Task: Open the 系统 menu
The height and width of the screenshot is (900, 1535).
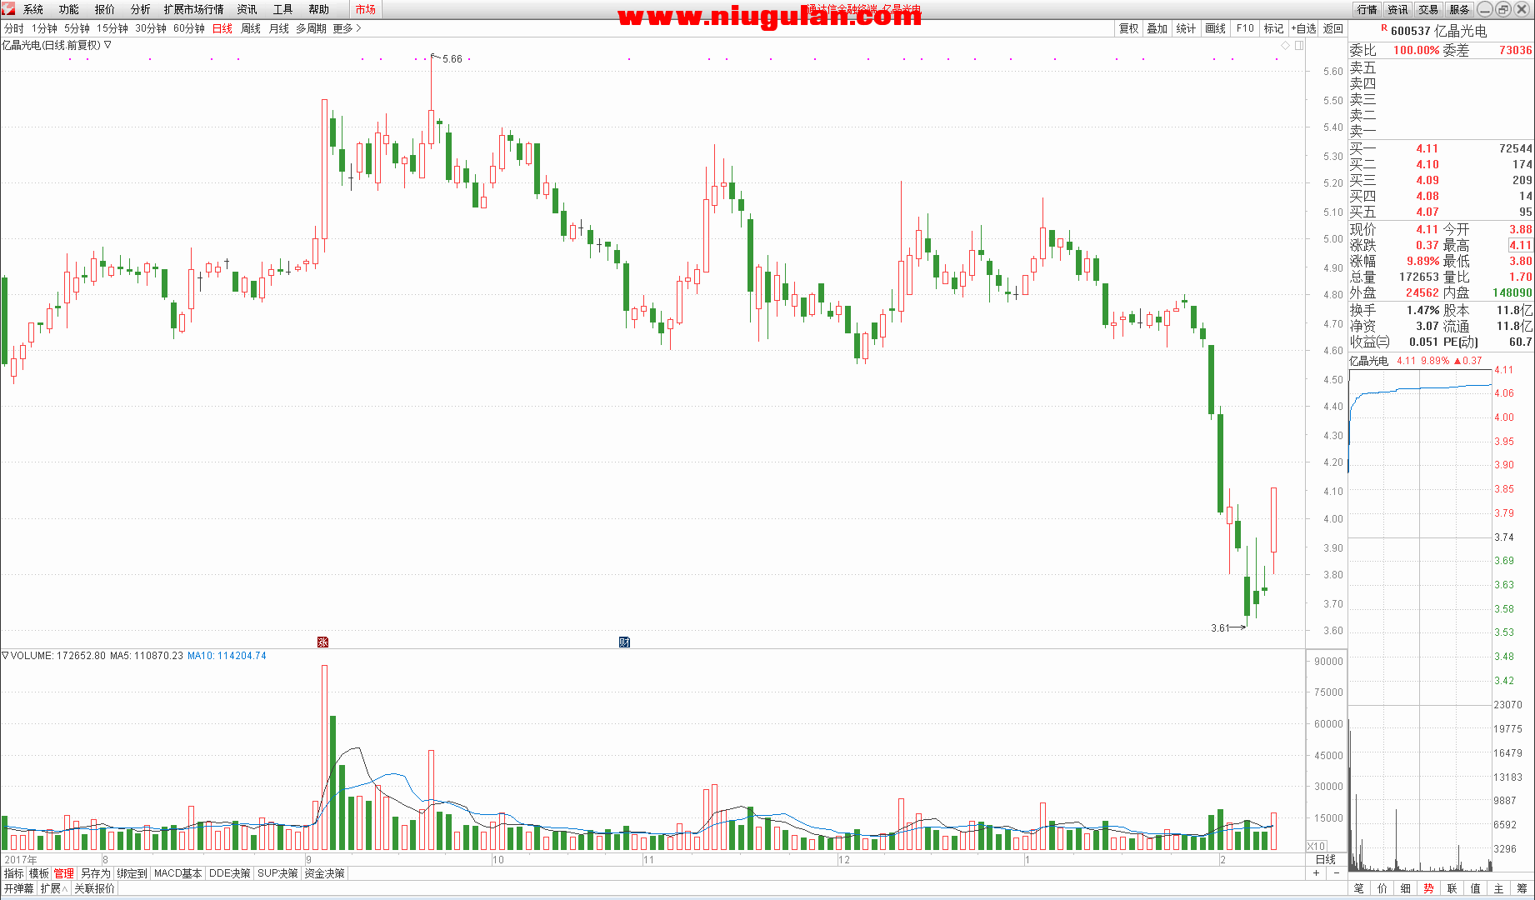Action: pyautogui.click(x=33, y=9)
